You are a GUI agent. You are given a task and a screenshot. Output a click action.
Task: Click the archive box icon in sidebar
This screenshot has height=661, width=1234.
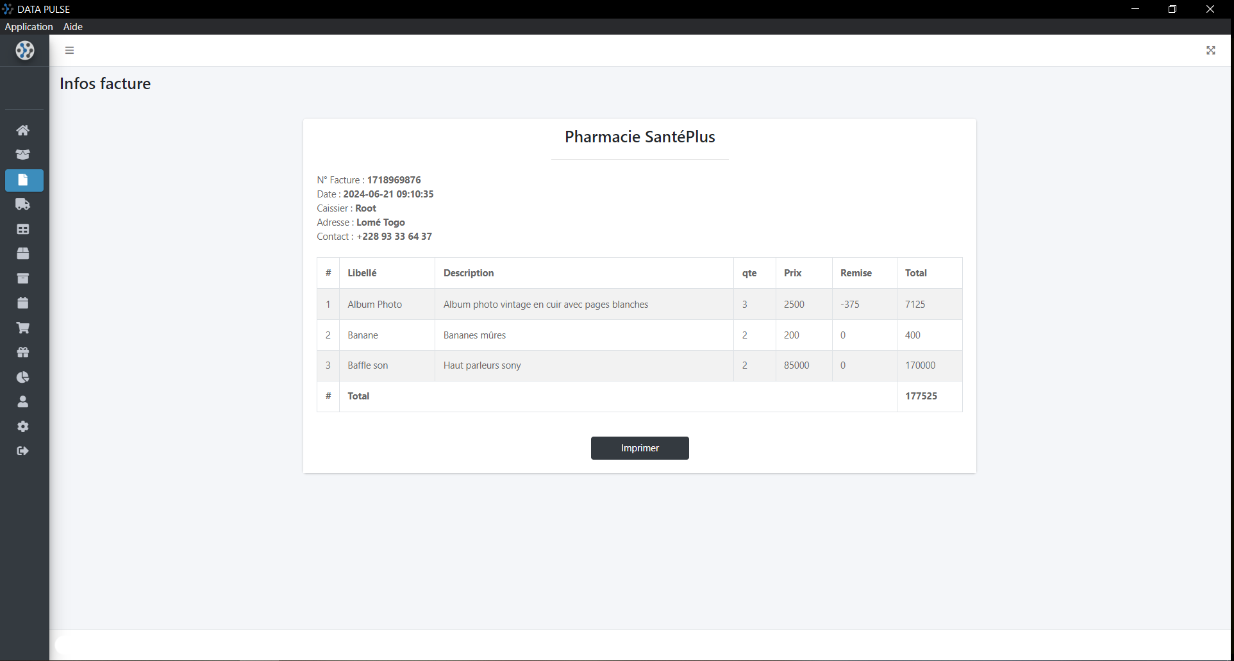(23, 278)
